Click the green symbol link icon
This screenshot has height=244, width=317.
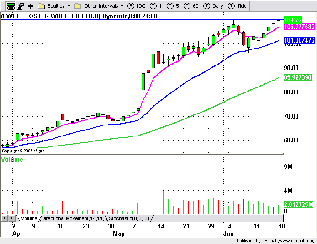point(11,6)
